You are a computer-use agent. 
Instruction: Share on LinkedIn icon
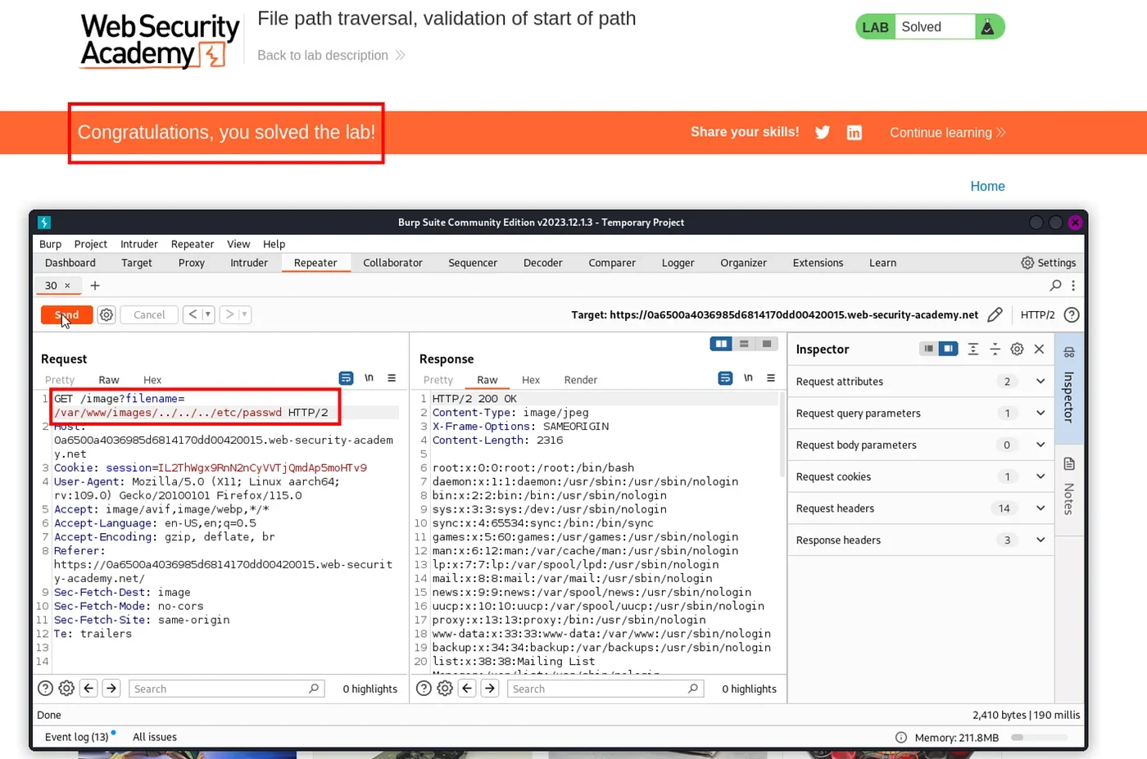tap(854, 133)
